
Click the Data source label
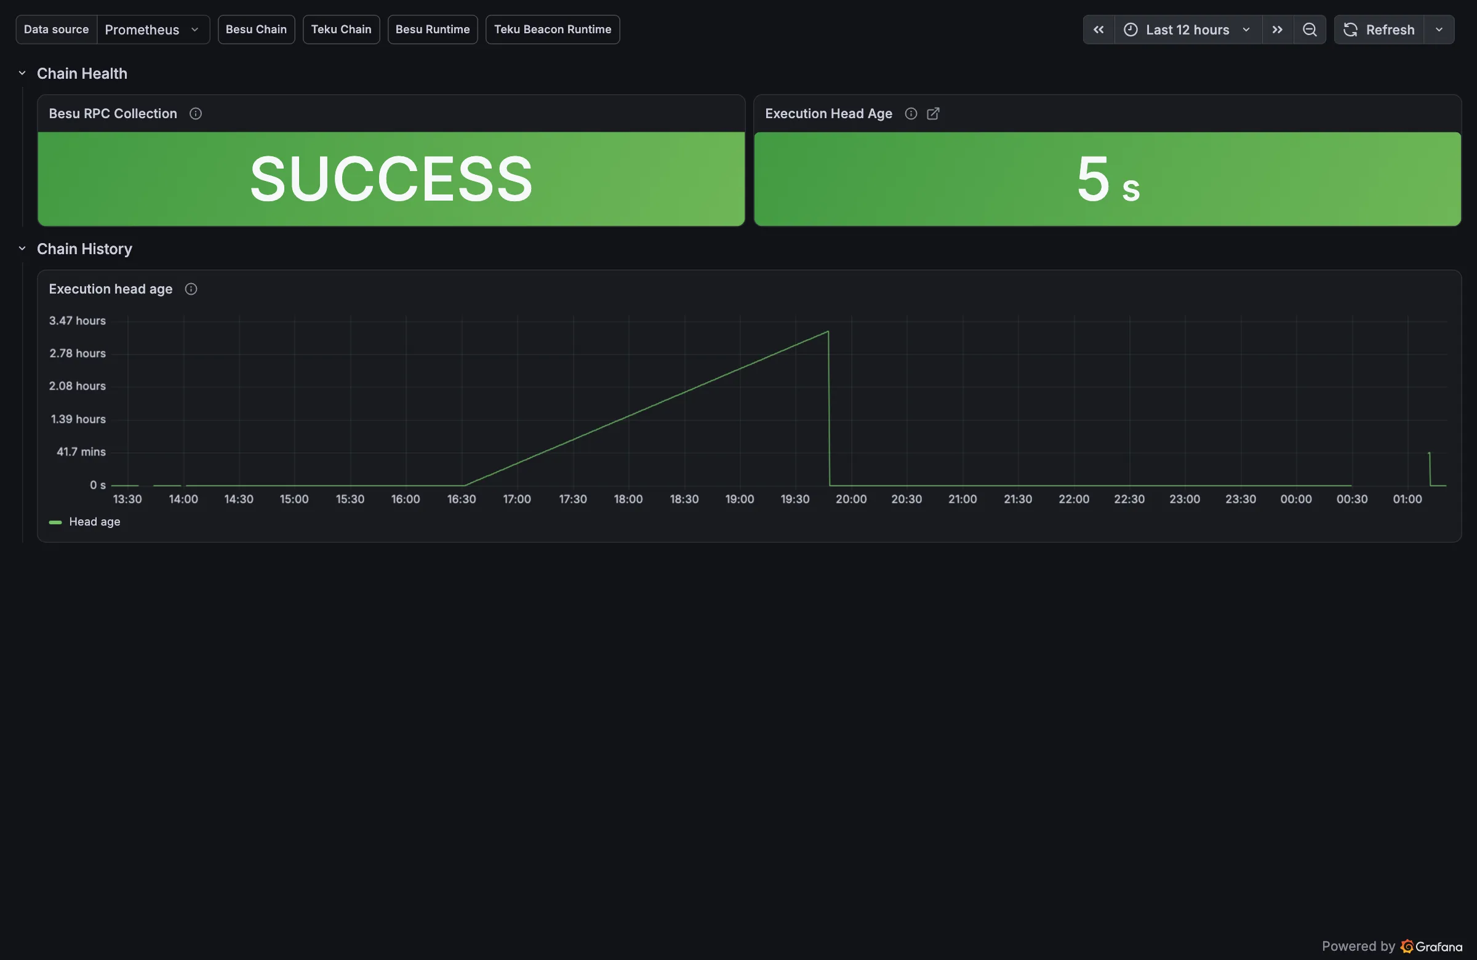click(x=57, y=30)
